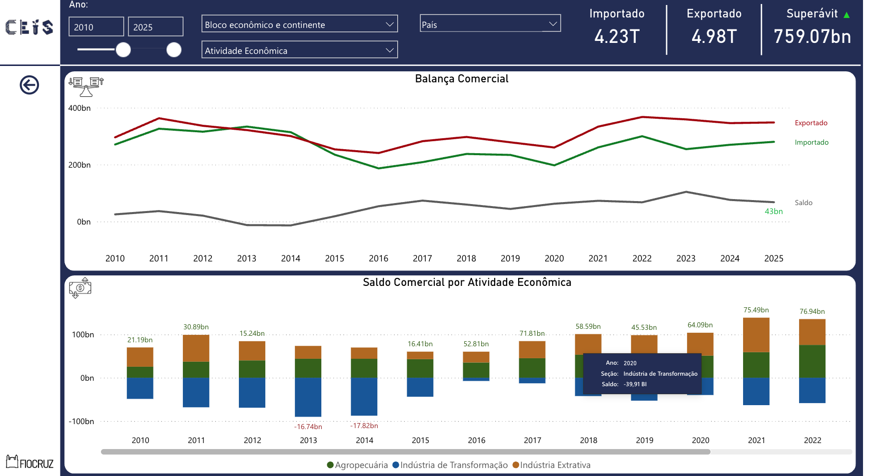Click the blue 2010 bar segment
Image resolution: width=884 pixels, height=476 pixels.
[140, 388]
